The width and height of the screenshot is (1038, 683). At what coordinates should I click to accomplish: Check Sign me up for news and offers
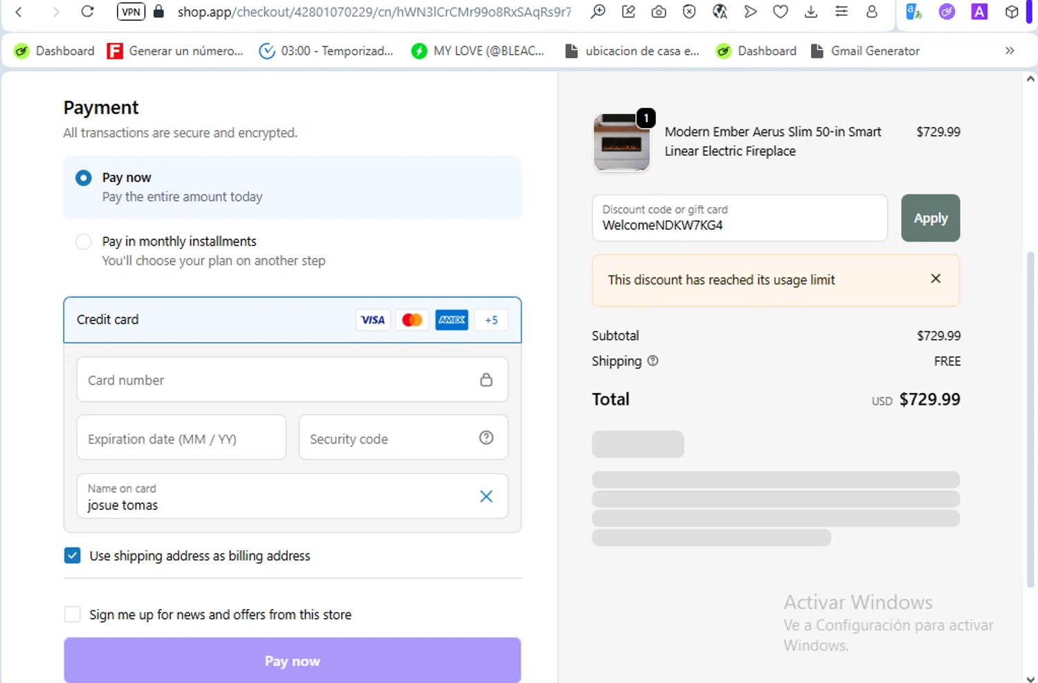[x=73, y=614]
